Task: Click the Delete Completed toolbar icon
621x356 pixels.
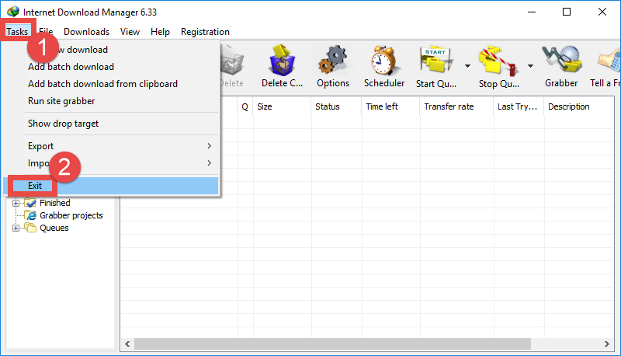Action: point(282,61)
